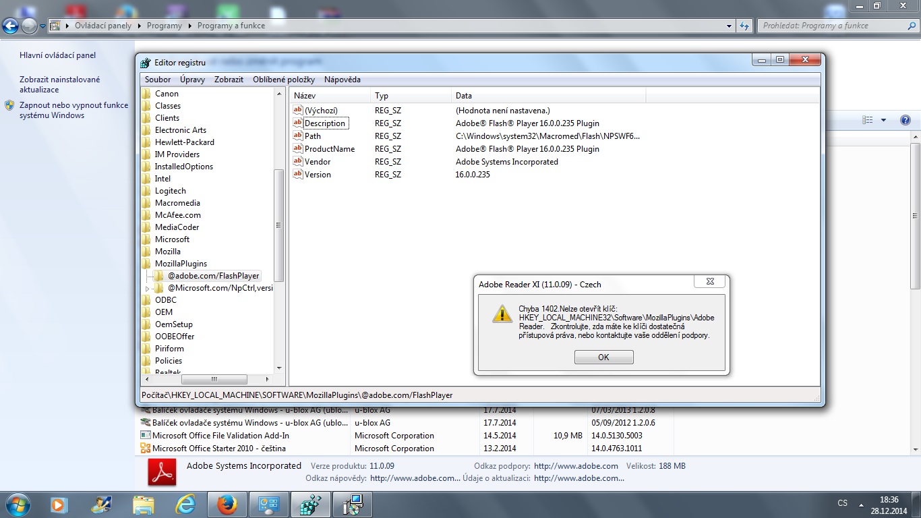The height and width of the screenshot is (518, 921).
Task: Open the Windows Start menu
Action: pos(17,505)
